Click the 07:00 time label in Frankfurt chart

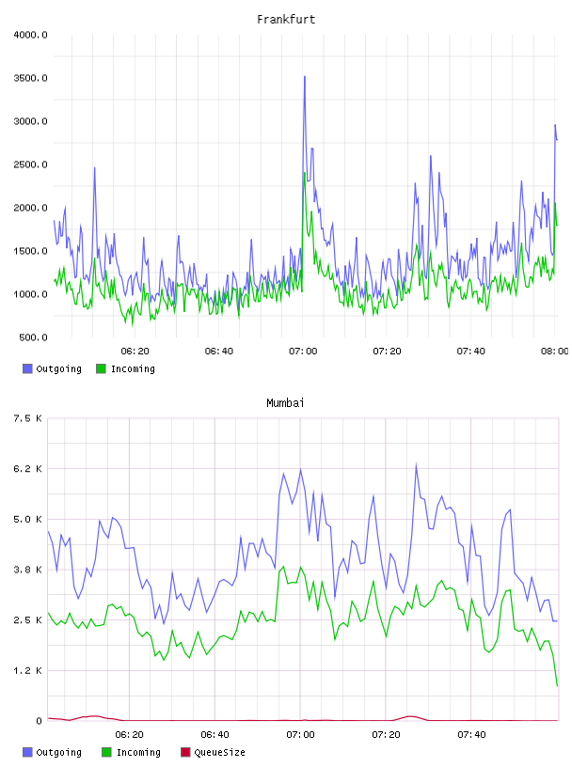click(x=303, y=352)
